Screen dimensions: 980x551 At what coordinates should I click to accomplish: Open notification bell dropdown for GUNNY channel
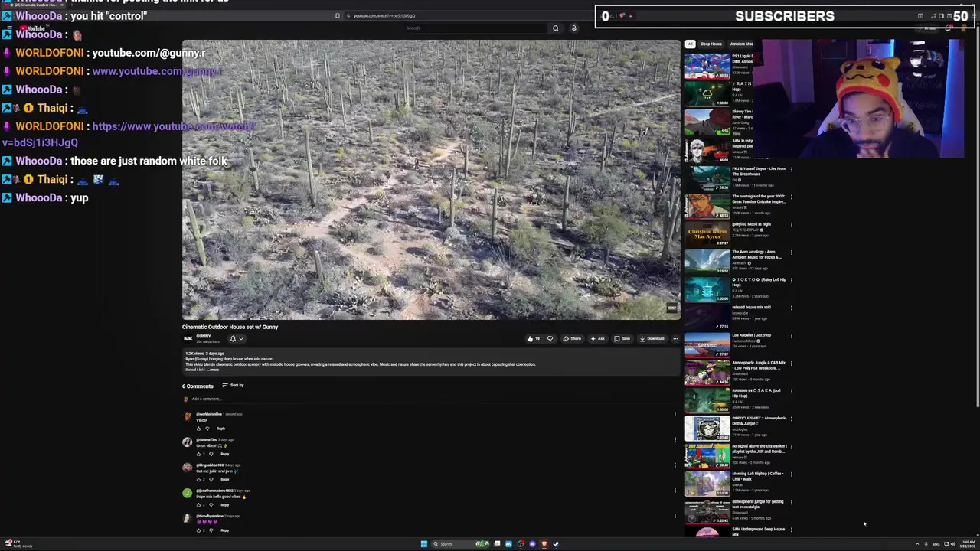(237, 338)
